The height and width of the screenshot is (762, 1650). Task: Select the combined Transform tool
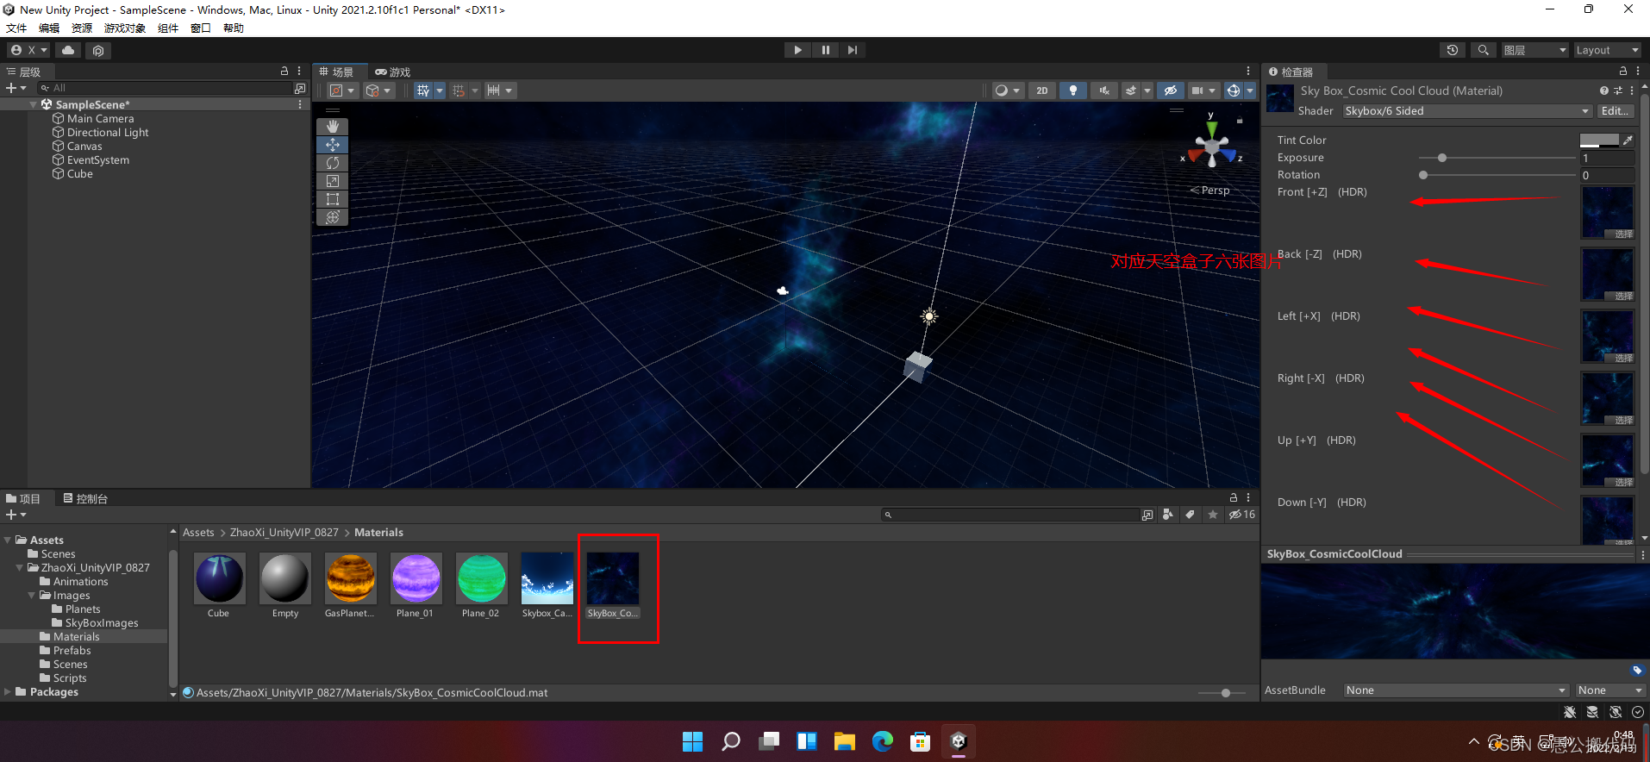click(333, 217)
